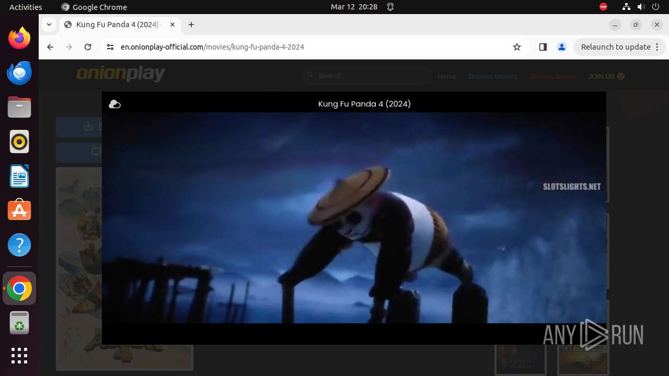The height and width of the screenshot is (376, 669).
Task: Click the red do-not-disturb indicator icon
Action: coord(603,7)
